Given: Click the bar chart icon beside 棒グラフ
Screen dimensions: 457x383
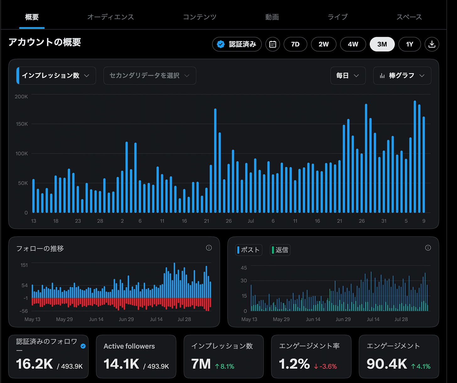Looking at the screenshot, I should coord(382,76).
